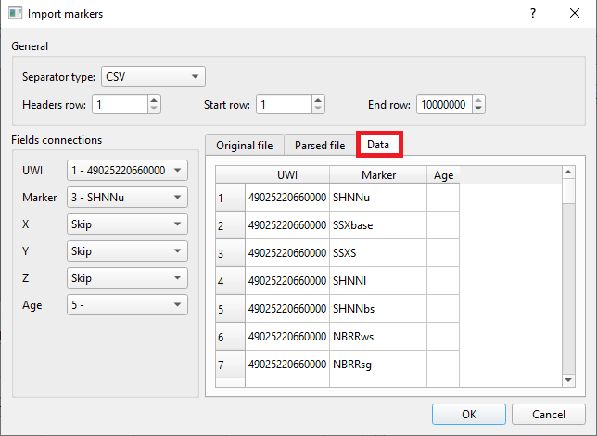
Task: Open the UWI field connection dropdown
Action: pyautogui.click(x=127, y=170)
